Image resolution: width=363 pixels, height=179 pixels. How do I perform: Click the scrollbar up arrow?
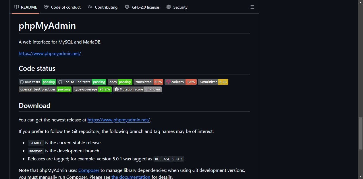[361, 2]
